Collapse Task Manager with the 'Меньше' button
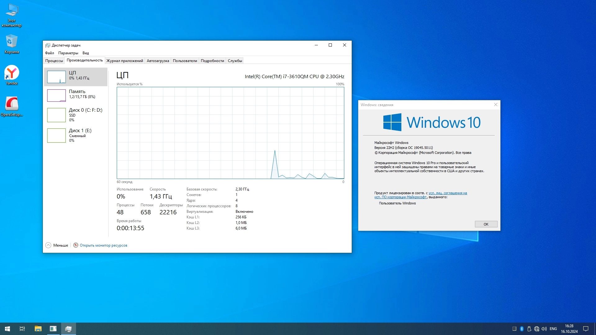This screenshot has height=335, width=596. pyautogui.click(x=57, y=245)
